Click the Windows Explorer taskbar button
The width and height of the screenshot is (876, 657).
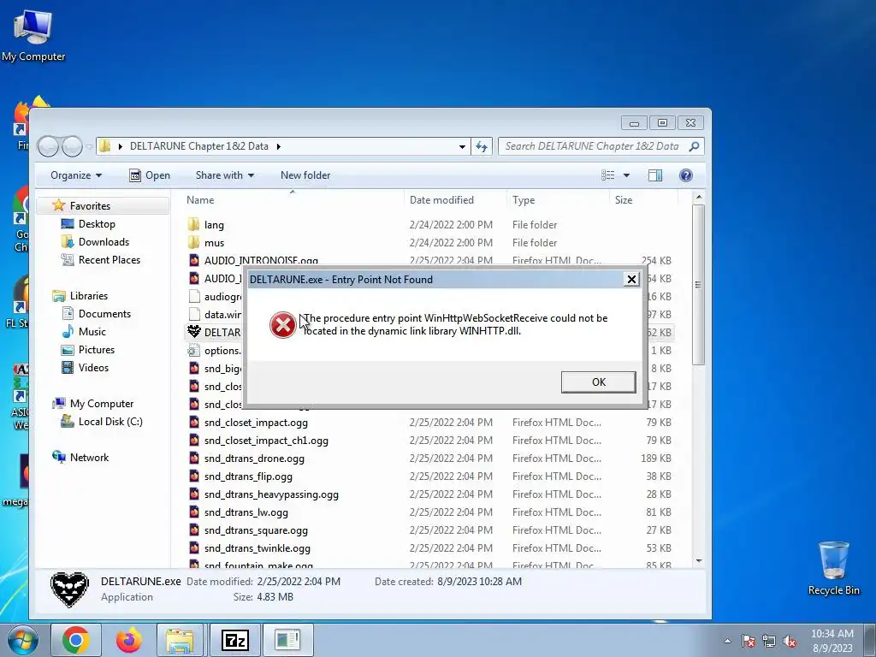[180, 640]
